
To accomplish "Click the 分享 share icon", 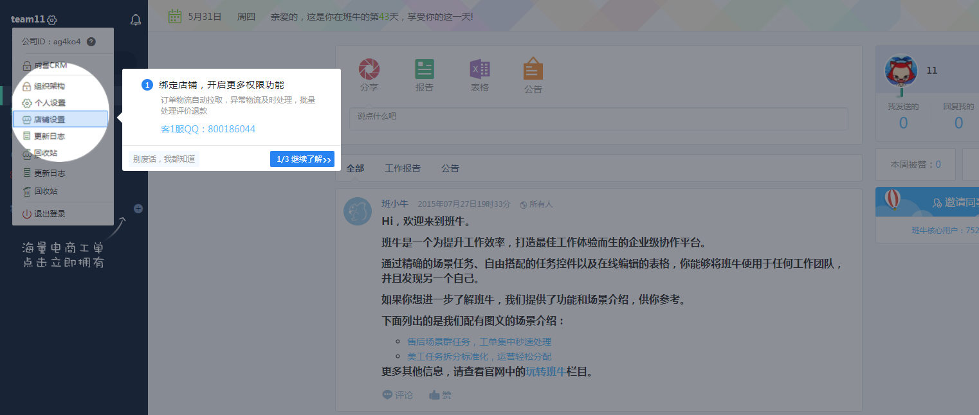I will (x=369, y=69).
